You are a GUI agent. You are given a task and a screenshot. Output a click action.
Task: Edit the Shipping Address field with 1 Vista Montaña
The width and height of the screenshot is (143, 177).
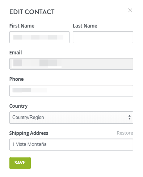[71, 144]
